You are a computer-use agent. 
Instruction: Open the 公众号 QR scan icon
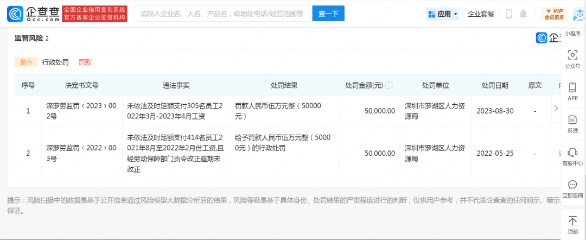point(572,55)
